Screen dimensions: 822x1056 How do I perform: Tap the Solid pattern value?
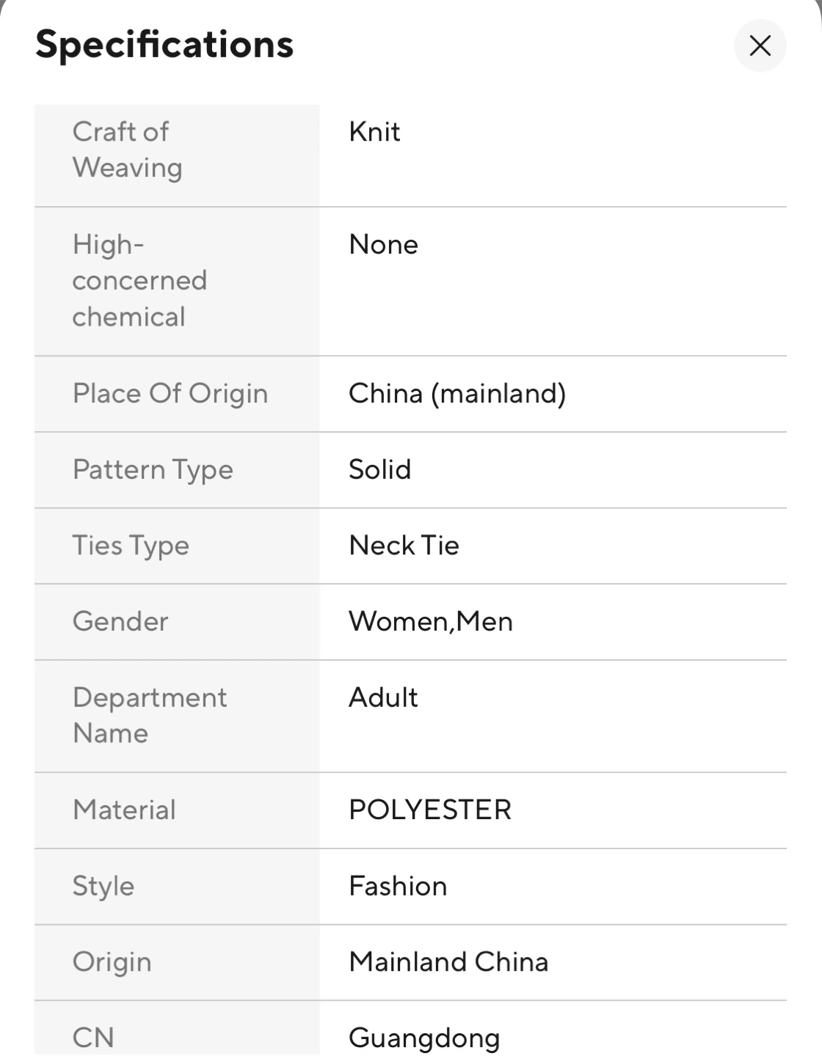pyautogui.click(x=379, y=470)
